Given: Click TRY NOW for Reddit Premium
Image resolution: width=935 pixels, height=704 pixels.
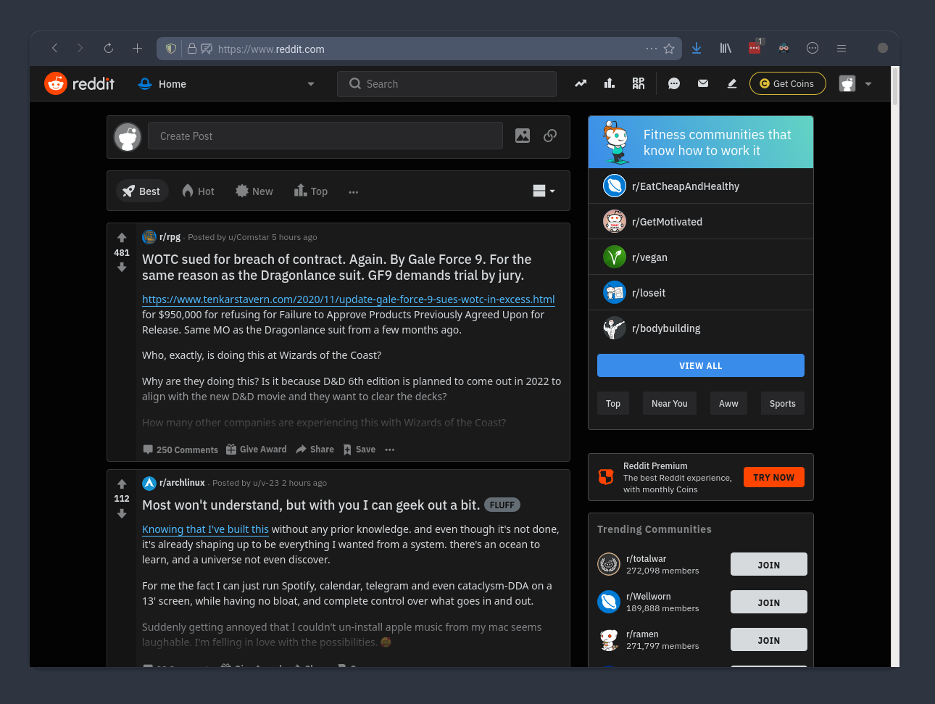Looking at the screenshot, I should [774, 477].
